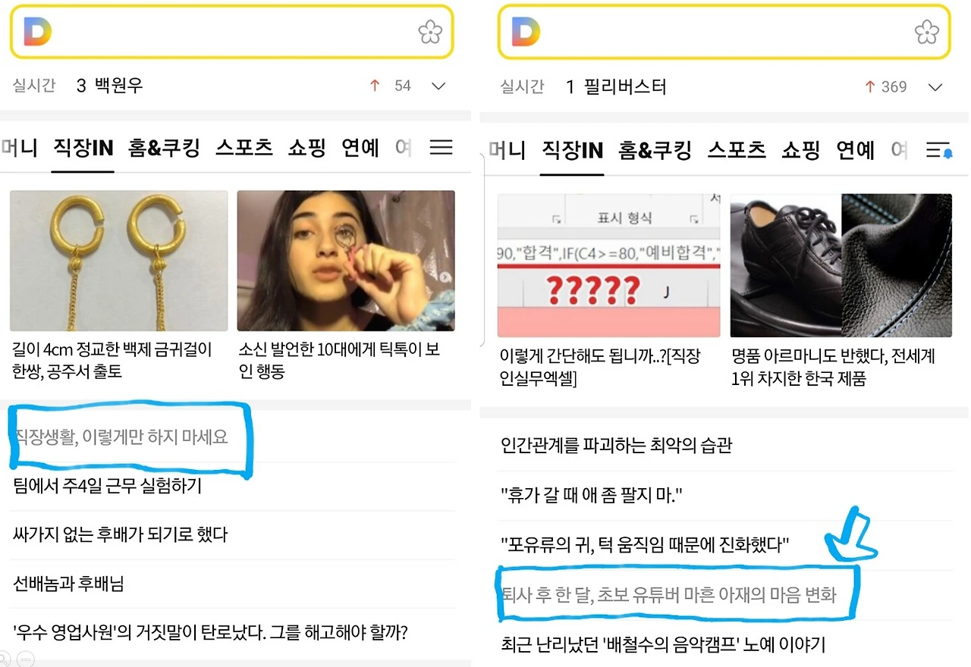
Task: Tap the Daum logo in left search bar
Action: click(x=37, y=32)
